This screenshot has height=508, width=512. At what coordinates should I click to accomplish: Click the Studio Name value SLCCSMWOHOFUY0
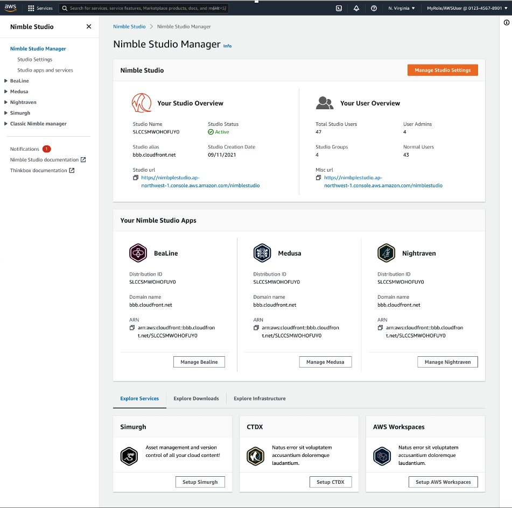pyautogui.click(x=156, y=132)
